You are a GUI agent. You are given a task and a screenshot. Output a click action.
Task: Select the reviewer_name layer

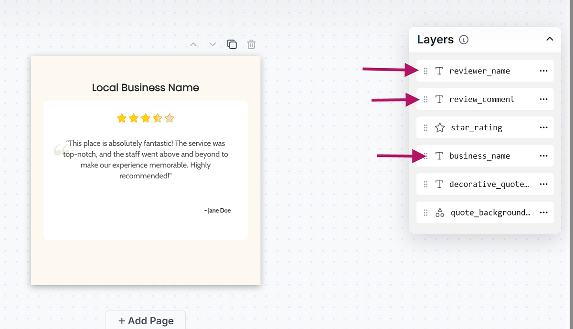485,71
